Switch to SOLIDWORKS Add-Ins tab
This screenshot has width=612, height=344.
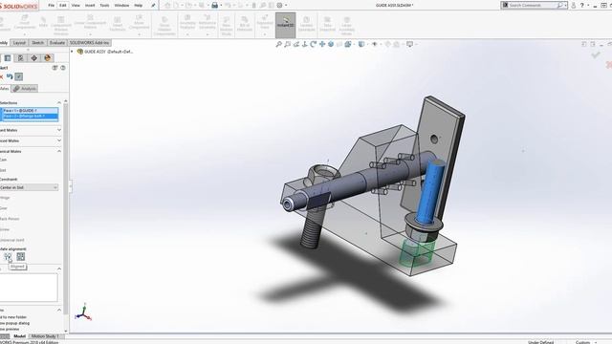point(90,43)
